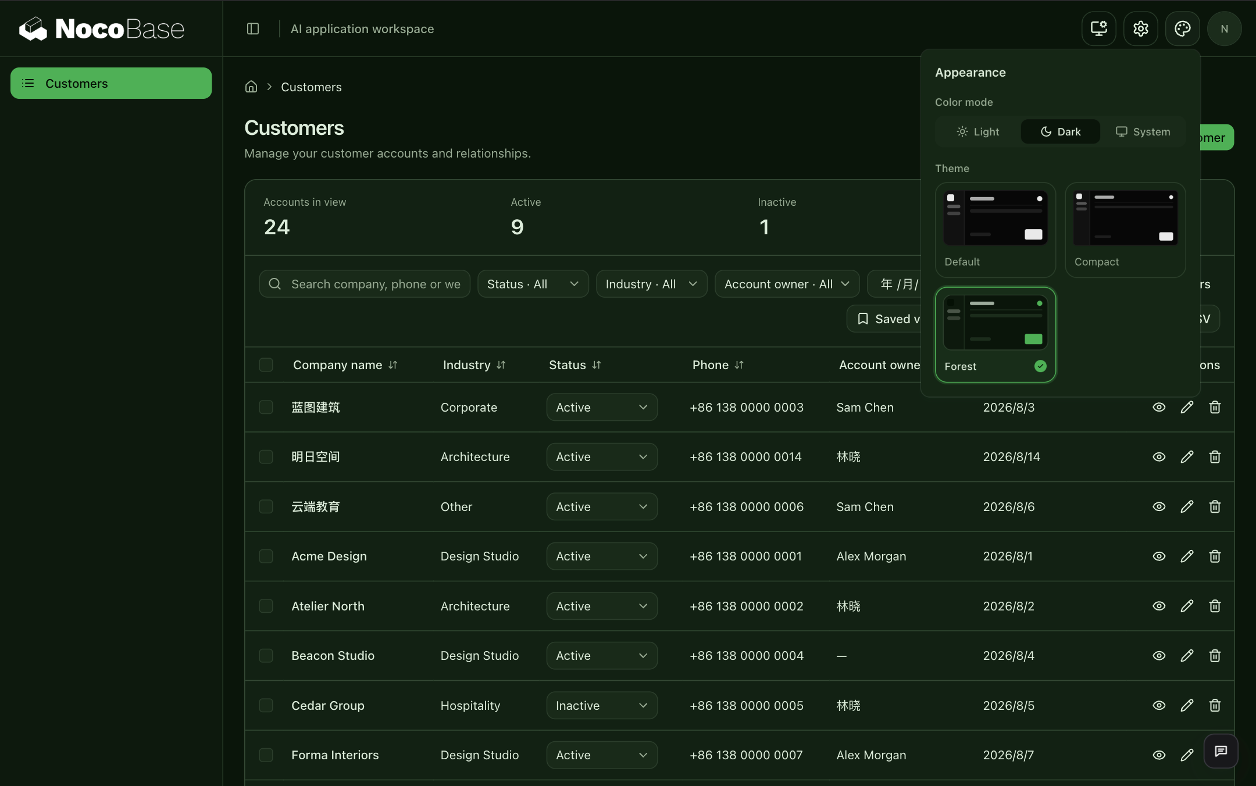Sort by Phone column
Image resolution: width=1256 pixels, height=786 pixels.
718,365
